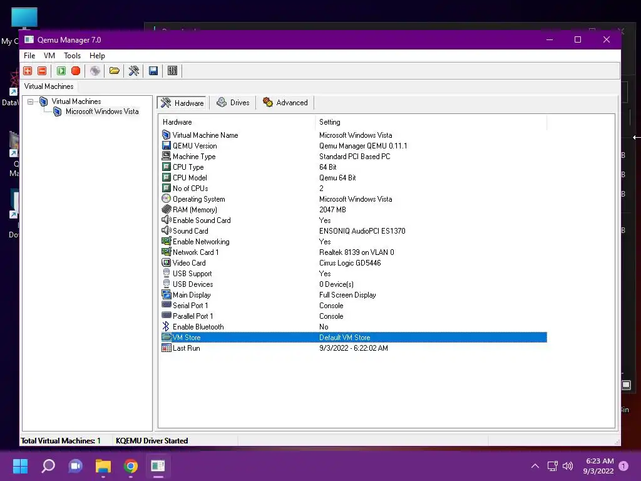Image resolution: width=641 pixels, height=481 pixels.
Task: Click the red minus Delete VM toolbar icon
Action: click(x=42, y=71)
